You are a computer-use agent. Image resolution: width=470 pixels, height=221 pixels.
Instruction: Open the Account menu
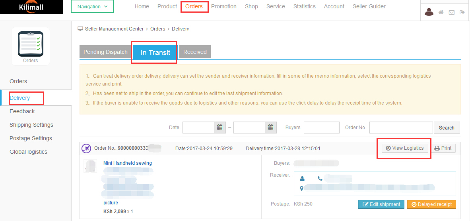334,6
